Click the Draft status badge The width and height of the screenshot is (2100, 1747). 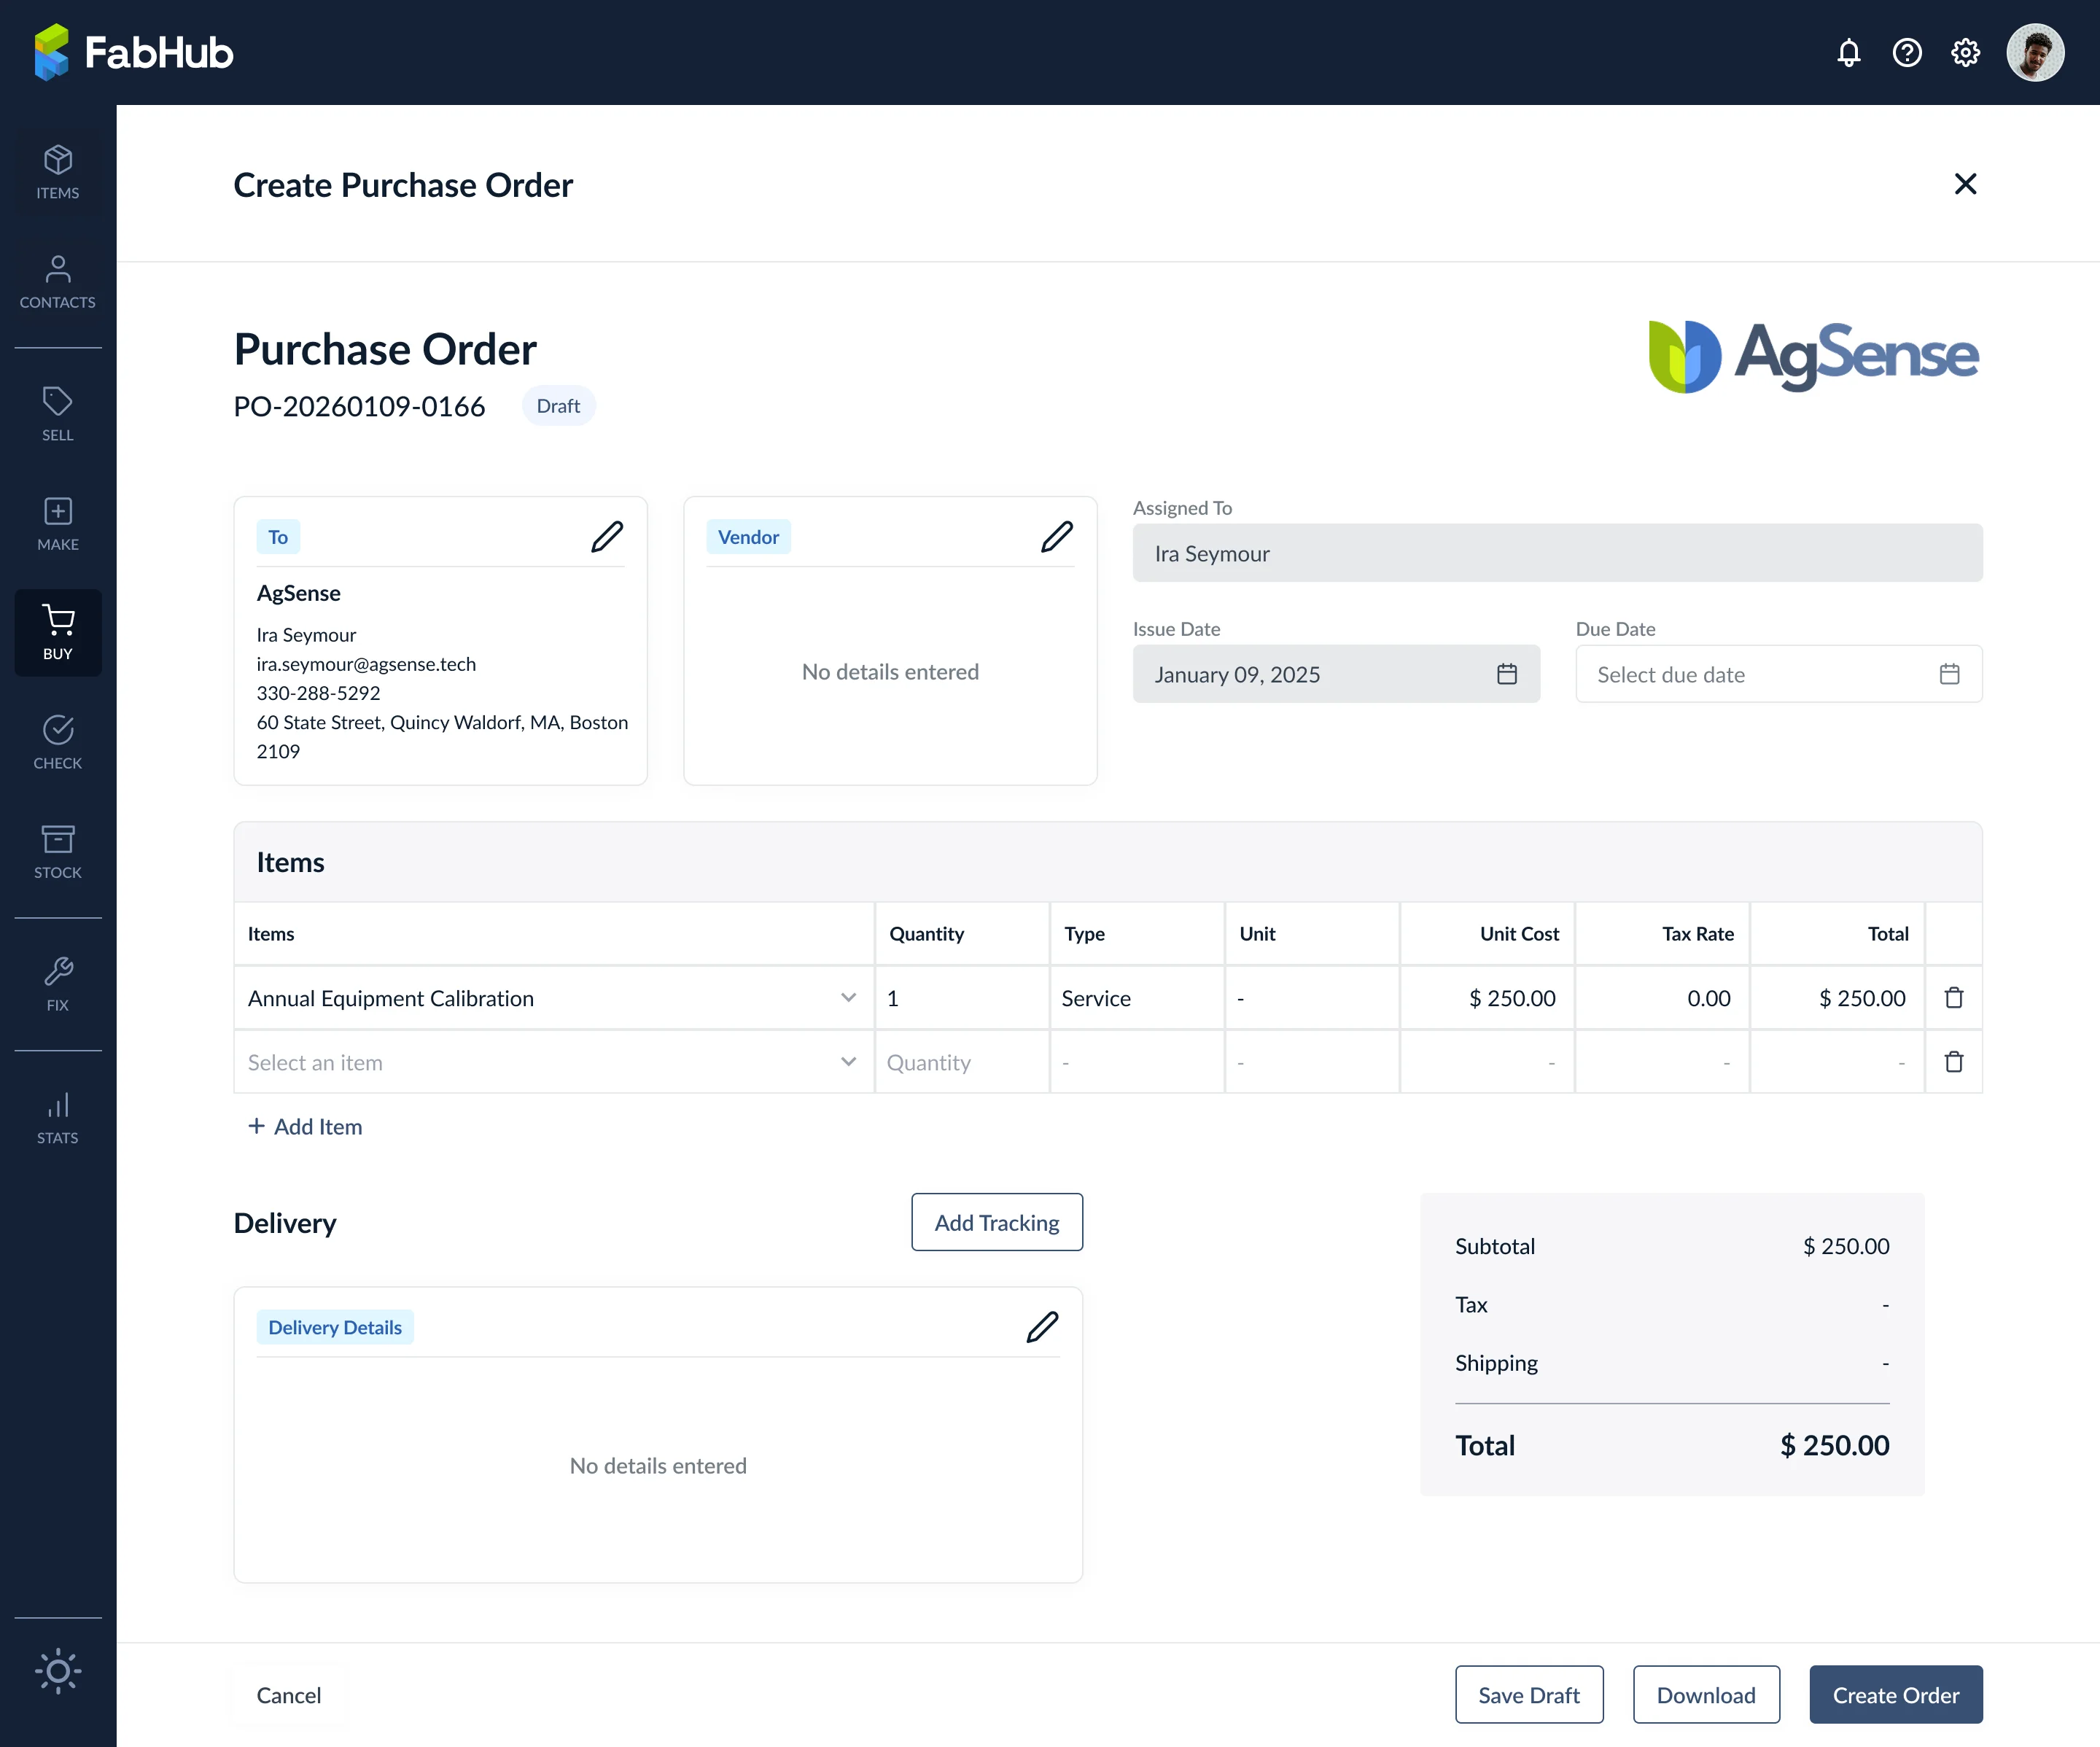(x=558, y=405)
